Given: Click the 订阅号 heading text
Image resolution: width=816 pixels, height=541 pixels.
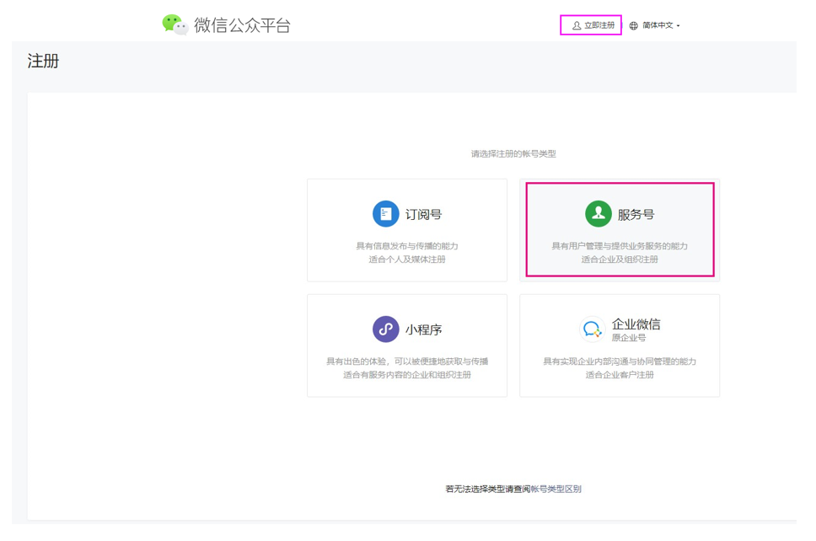Looking at the screenshot, I should [x=424, y=214].
